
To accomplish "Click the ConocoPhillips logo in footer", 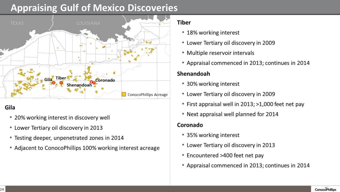I will (325, 189).
